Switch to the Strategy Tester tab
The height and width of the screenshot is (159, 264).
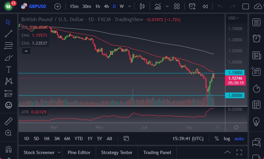(117, 152)
